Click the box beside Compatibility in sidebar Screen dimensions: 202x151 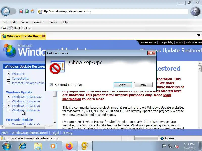8,78
